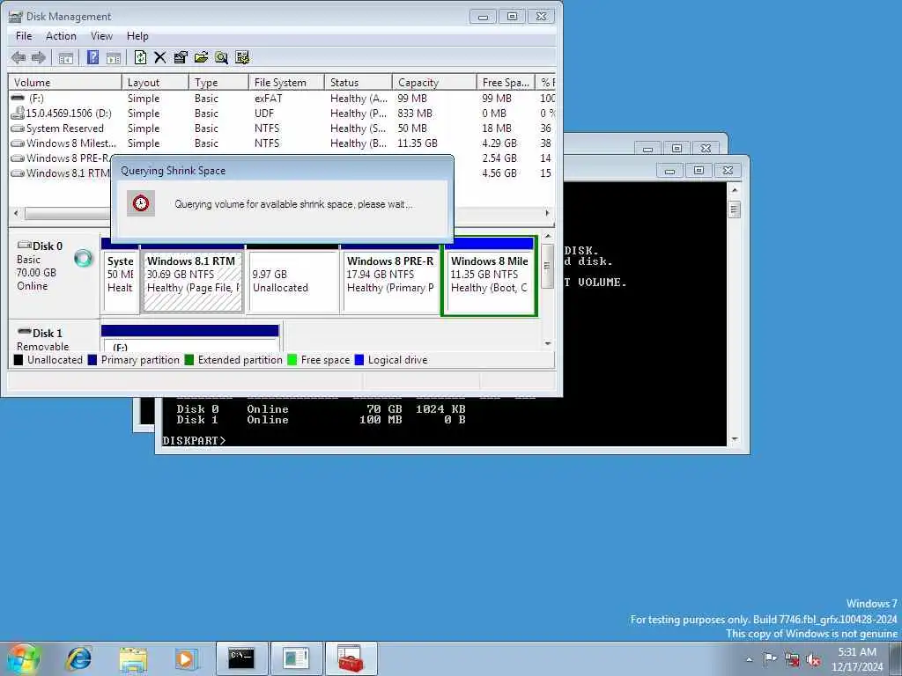Viewport: 902px width, 676px height.
Task: Select the (F:) partition block on Disk 1
Action: pyautogui.click(x=190, y=339)
